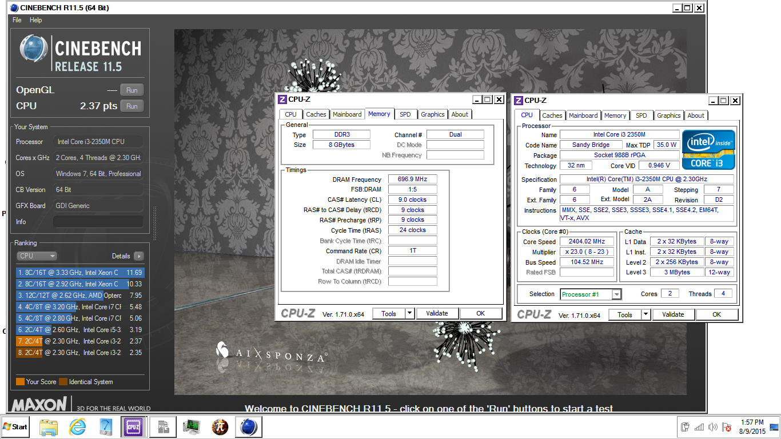Image resolution: width=781 pixels, height=439 pixels.
Task: Open Graphics tab in processor CPU-Z window
Action: 669,115
